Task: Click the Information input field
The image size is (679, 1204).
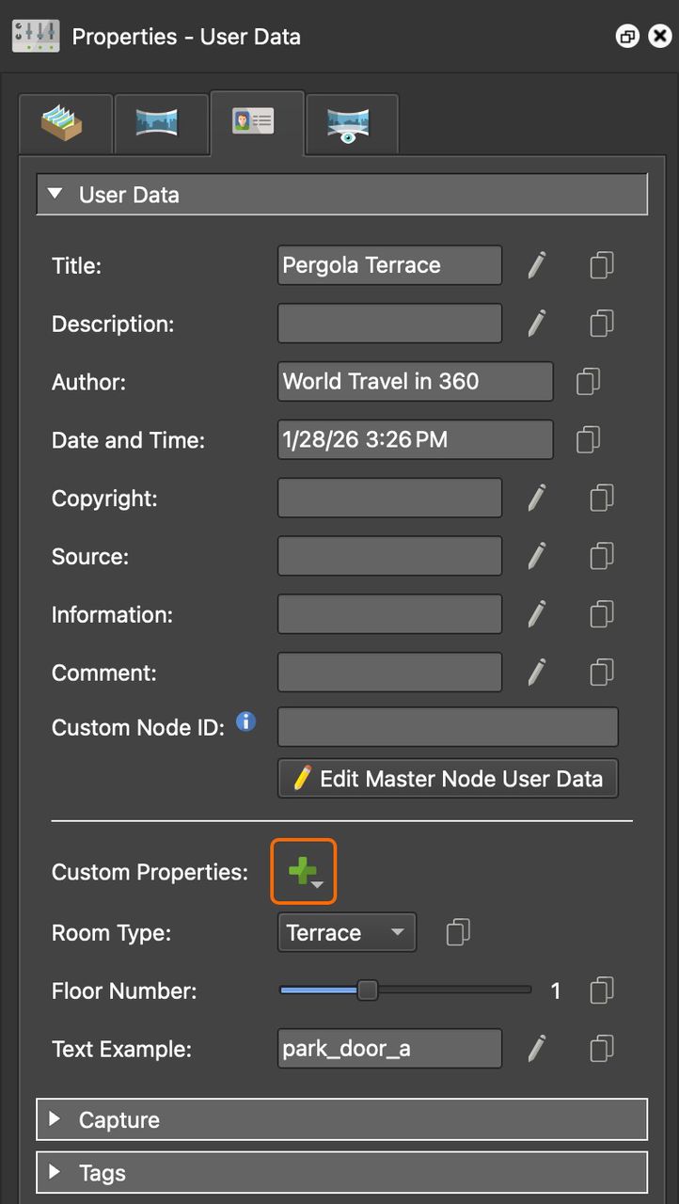Action: point(389,614)
